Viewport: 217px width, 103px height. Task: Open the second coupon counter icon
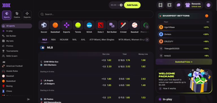(x=170, y=5)
